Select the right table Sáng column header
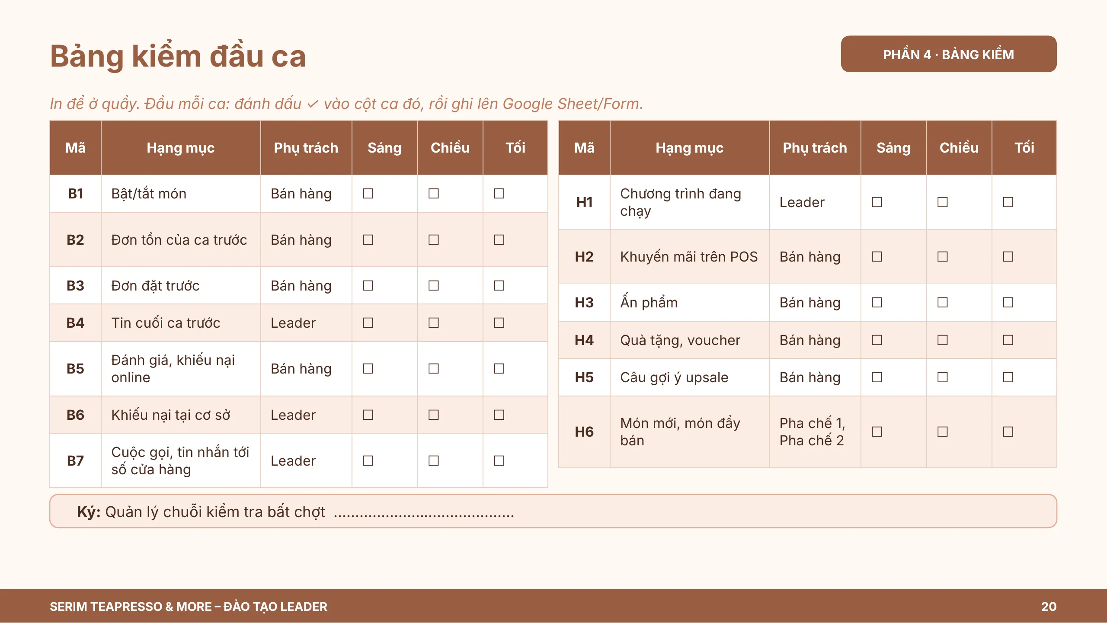 tap(893, 148)
